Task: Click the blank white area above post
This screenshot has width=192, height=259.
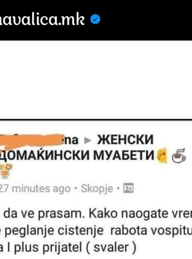Action: (x=96, y=80)
